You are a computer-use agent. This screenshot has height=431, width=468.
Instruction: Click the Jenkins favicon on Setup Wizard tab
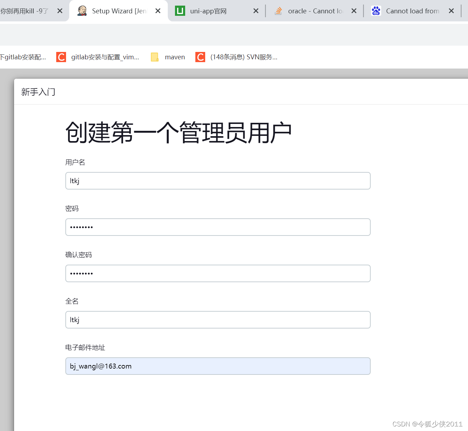point(82,11)
